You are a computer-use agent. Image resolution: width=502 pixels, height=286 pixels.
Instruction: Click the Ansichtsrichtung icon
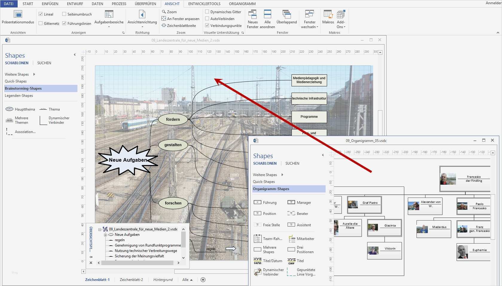142,14
